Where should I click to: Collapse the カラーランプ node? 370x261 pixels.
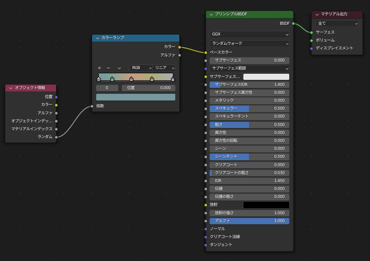click(98, 38)
